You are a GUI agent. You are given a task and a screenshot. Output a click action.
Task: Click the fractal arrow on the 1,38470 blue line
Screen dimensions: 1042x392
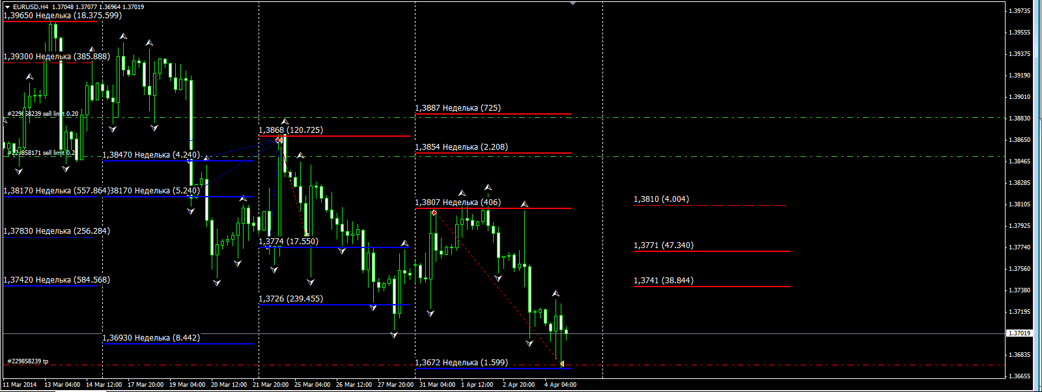(x=206, y=158)
